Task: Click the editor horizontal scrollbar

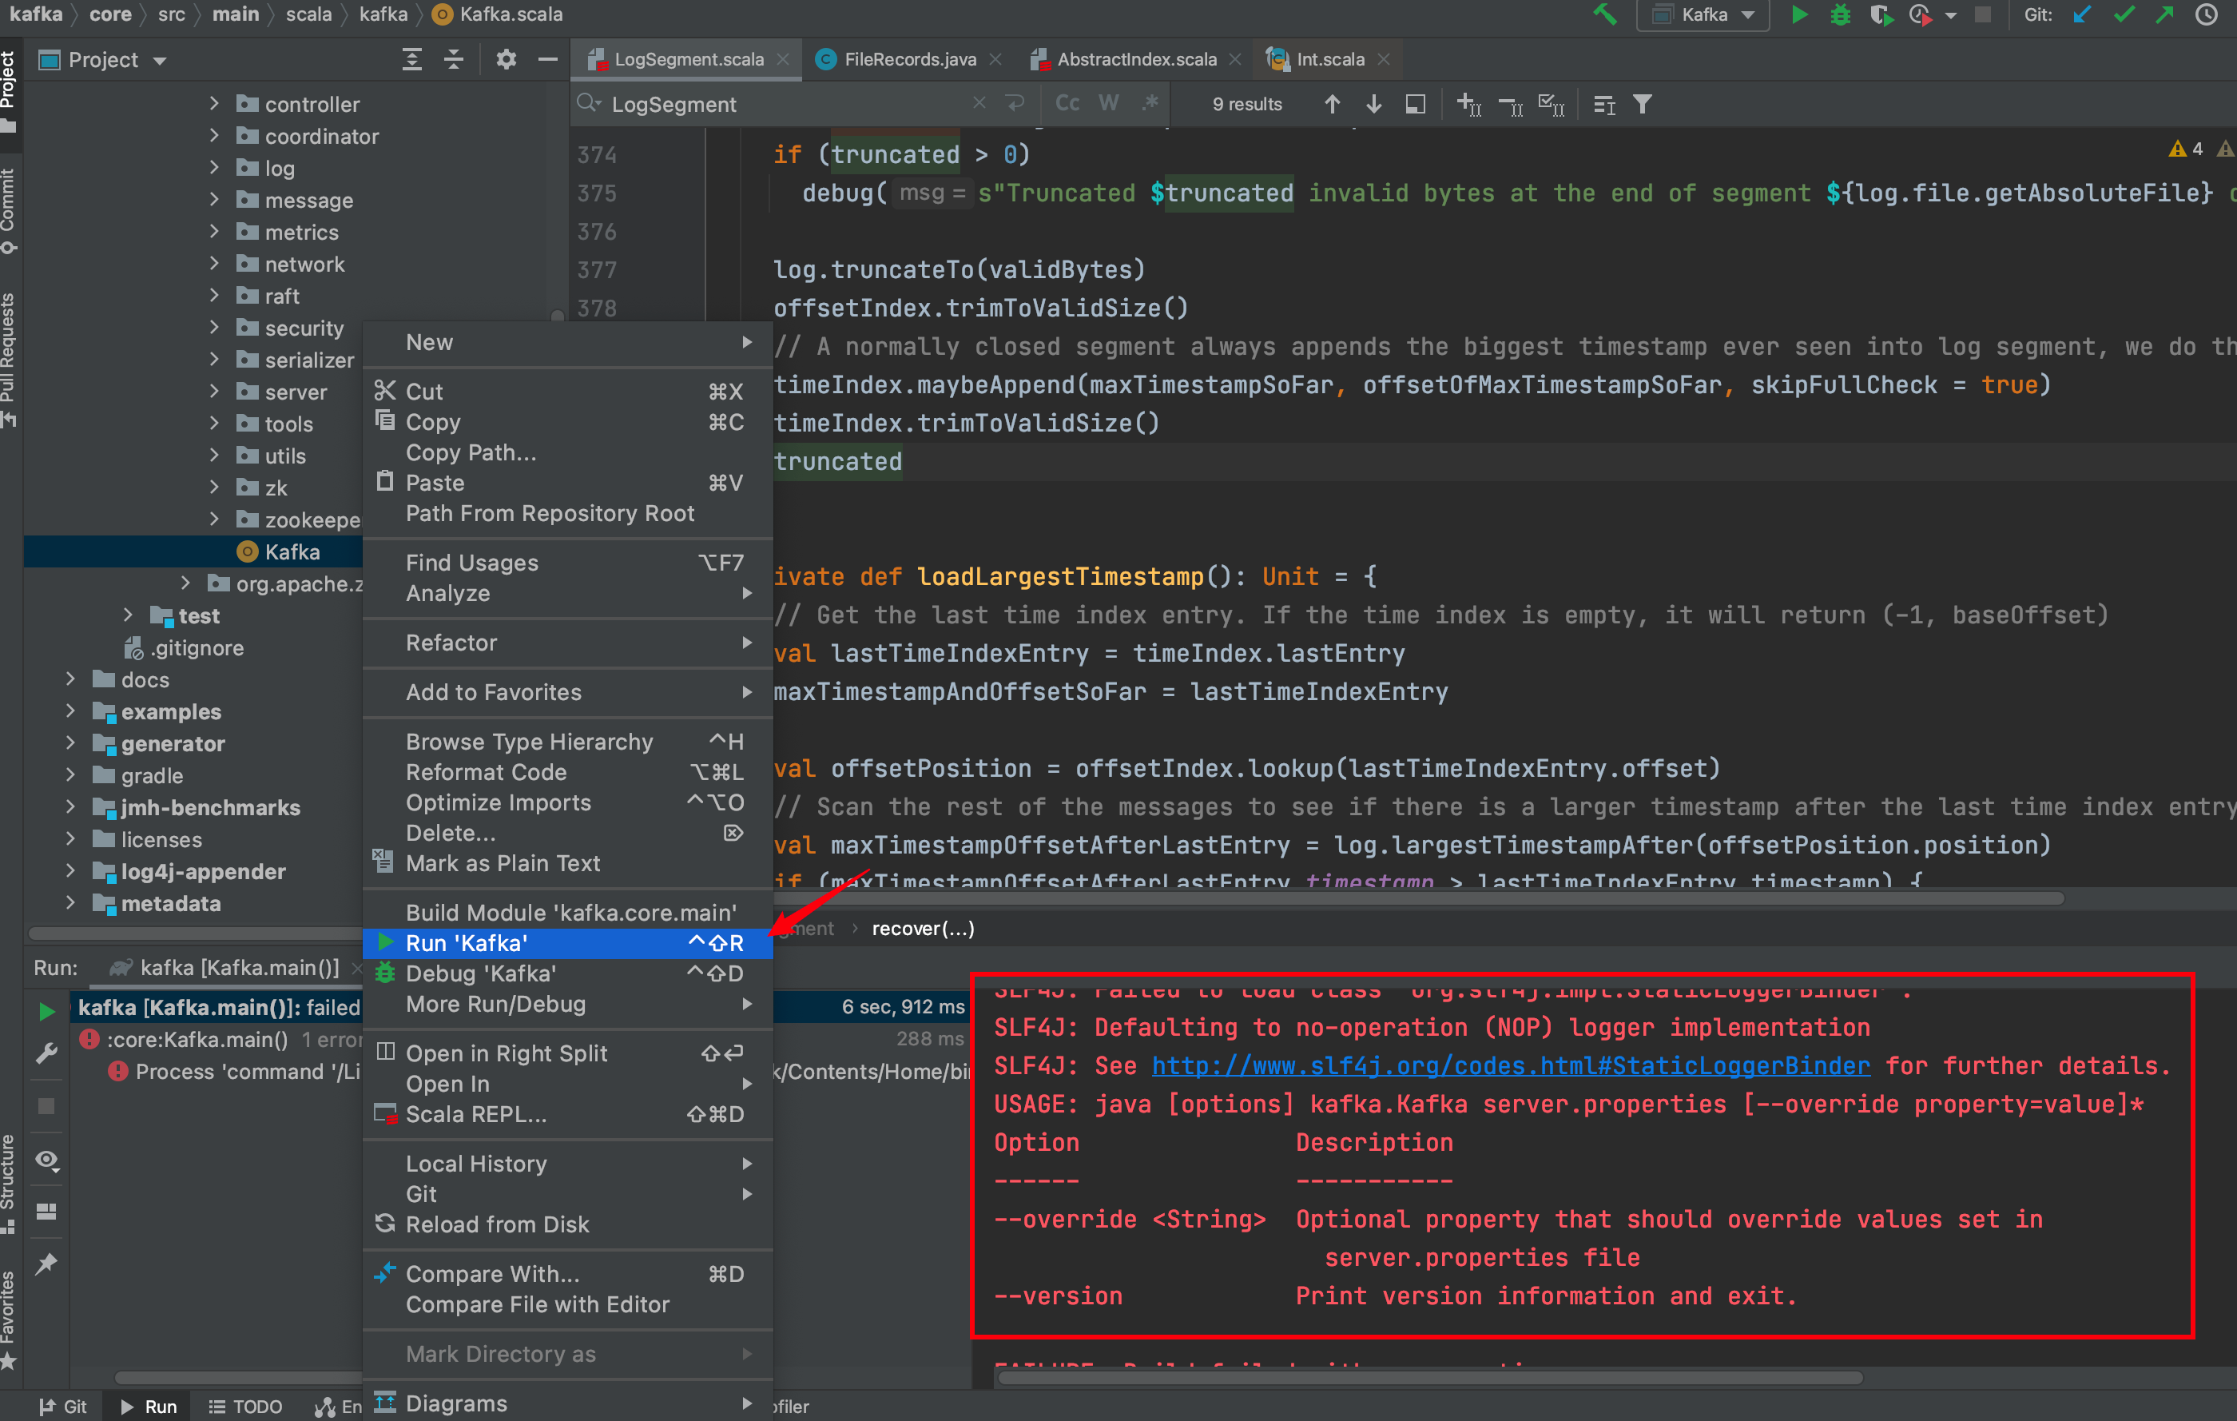Action: click(1393, 898)
